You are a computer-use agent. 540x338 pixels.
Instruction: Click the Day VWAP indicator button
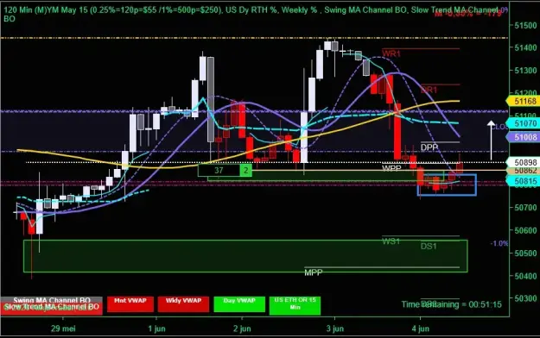tap(239, 304)
